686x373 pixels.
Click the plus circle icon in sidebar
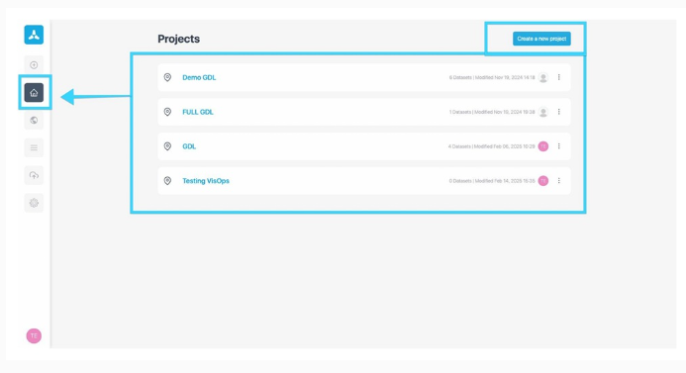coord(34,65)
